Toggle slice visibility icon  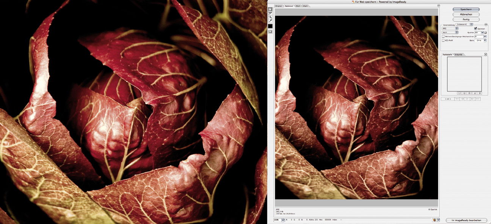coord(270,32)
